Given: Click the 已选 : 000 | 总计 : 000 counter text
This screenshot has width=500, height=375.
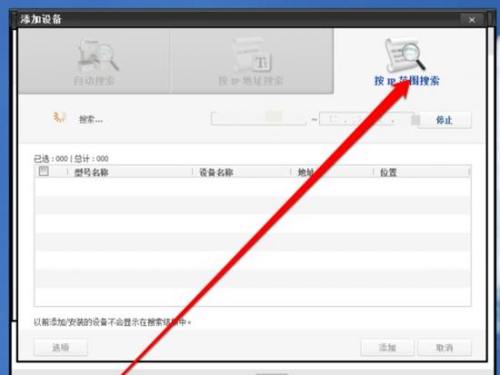Looking at the screenshot, I should pos(71,158).
